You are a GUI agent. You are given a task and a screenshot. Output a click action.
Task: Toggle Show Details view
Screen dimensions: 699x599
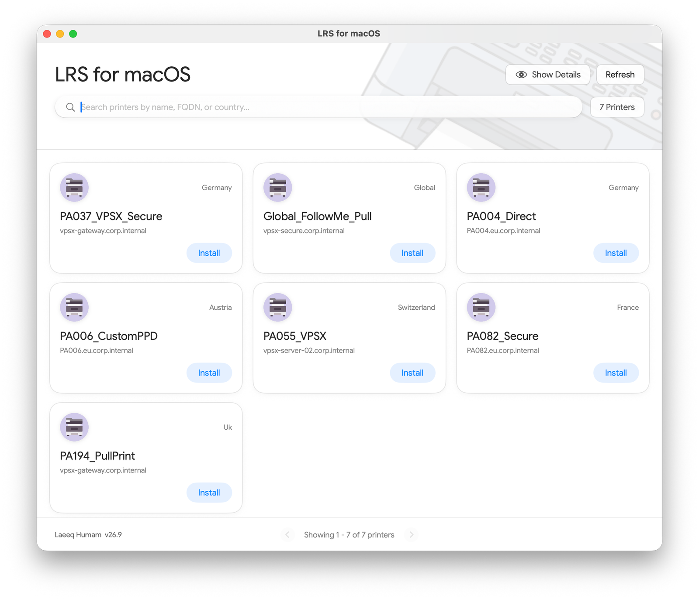pyautogui.click(x=548, y=75)
